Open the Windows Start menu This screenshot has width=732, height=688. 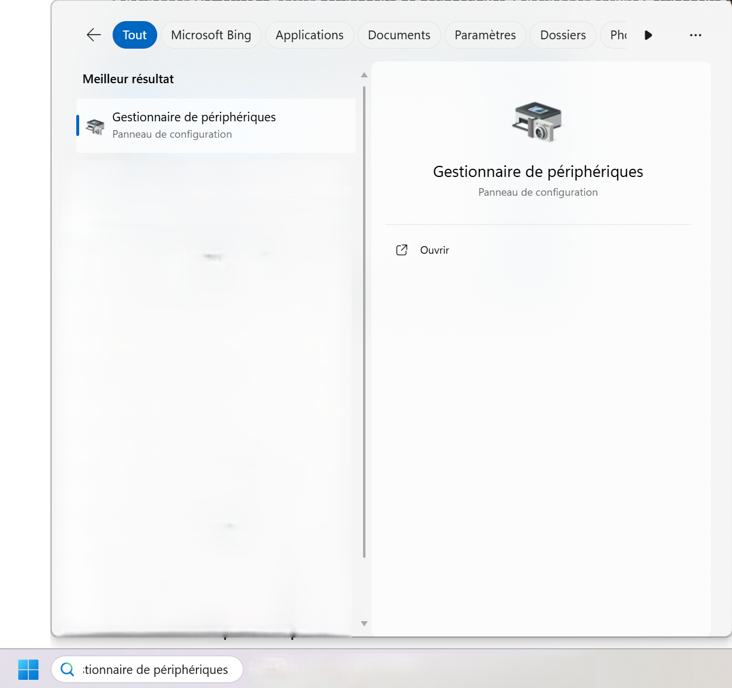coord(28,669)
